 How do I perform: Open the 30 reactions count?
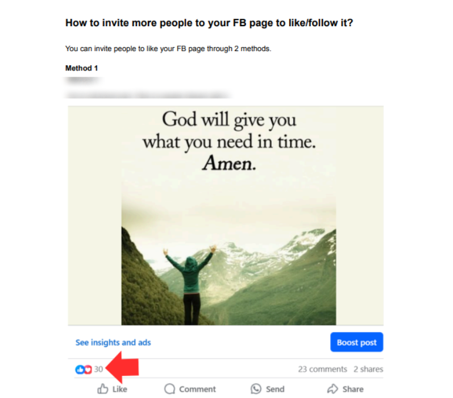[98, 369]
